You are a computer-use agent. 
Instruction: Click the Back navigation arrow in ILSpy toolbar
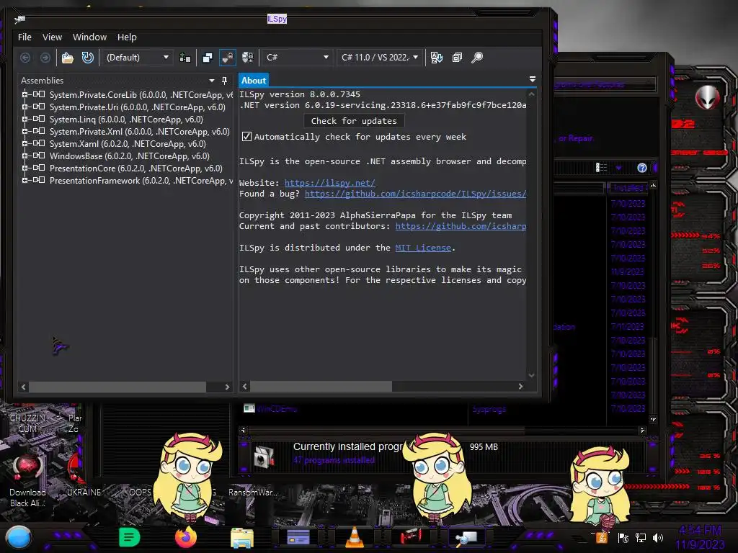click(x=25, y=58)
